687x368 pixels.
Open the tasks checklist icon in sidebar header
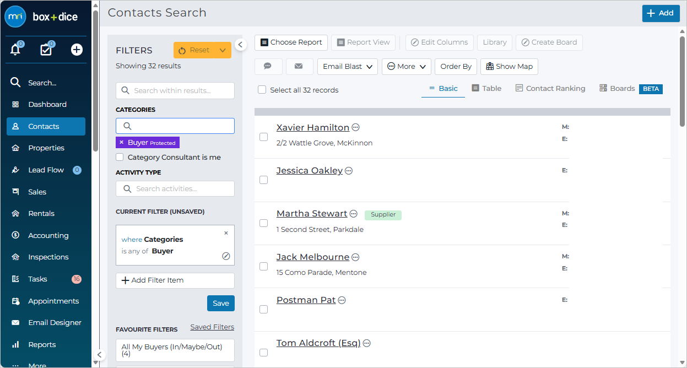[x=46, y=50]
